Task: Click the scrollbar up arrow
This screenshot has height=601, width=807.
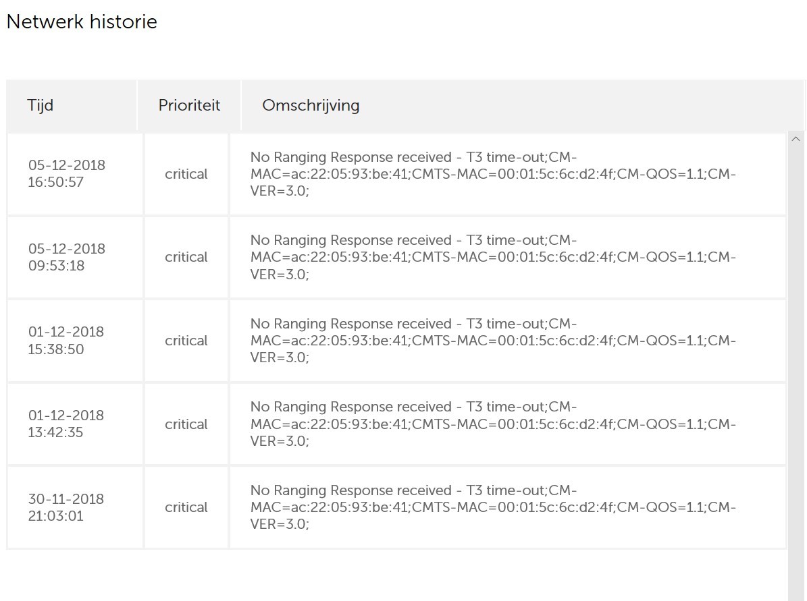Action: point(796,139)
